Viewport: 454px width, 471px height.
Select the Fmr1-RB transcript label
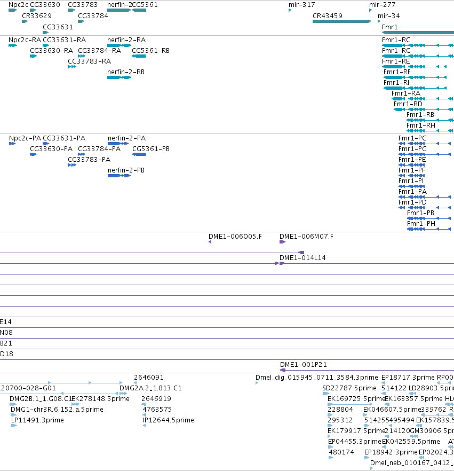pyautogui.click(x=420, y=115)
